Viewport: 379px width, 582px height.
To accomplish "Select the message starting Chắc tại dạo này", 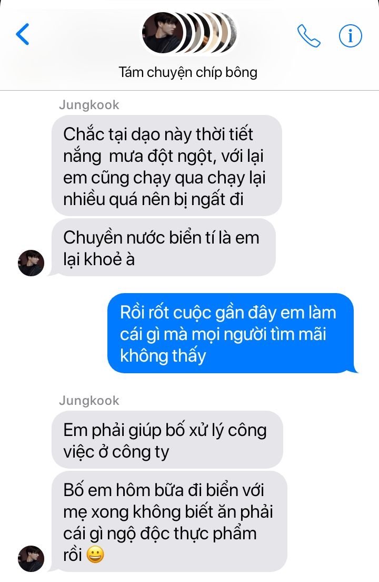I will click(167, 166).
